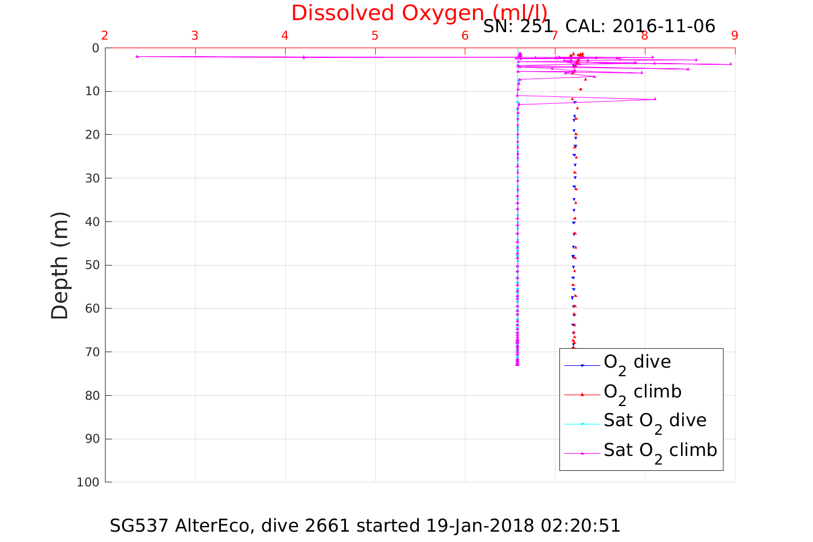Click the blue O2 dive legend marker
Screen dimensions: 813x542
coord(582,366)
